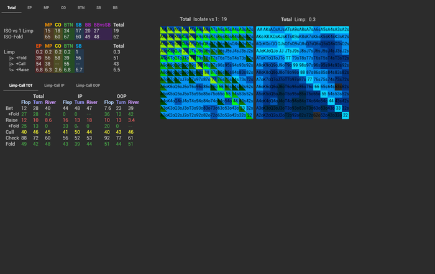
Task: Select 55 cell in the Isolate hand matrix
Action: pyautogui.click(x=228, y=94)
